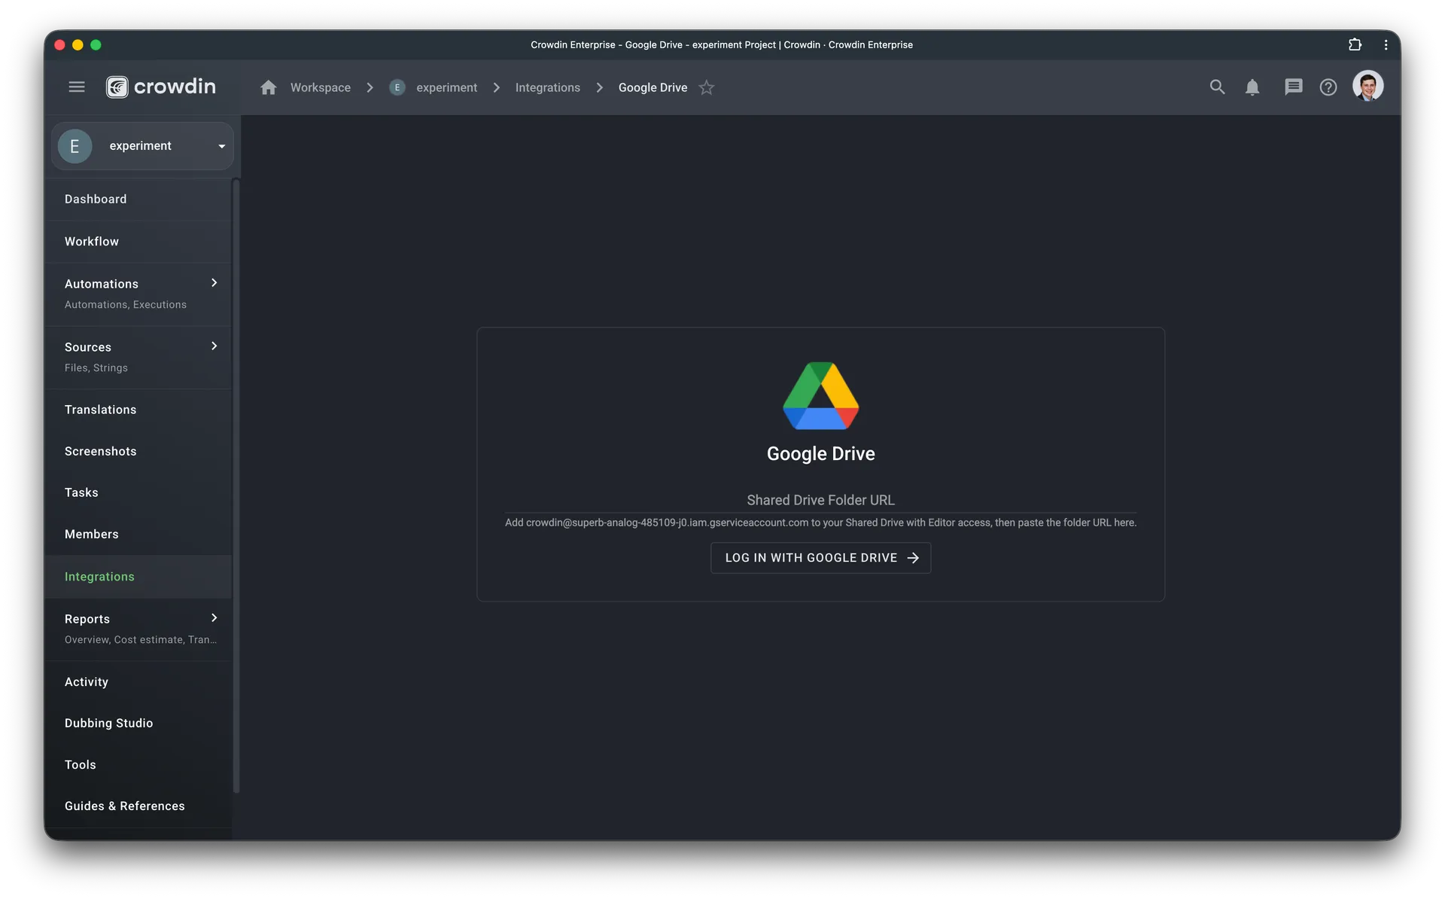Screen dimensions: 1445x899
Task: Click the browser extensions puzzle icon
Action: tap(1355, 44)
